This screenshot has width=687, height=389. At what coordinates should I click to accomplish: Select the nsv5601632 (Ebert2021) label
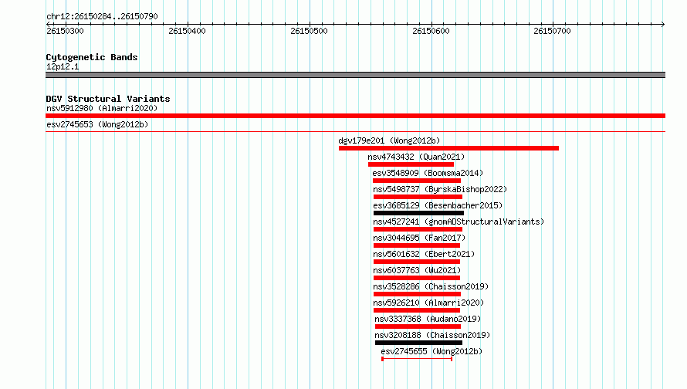tap(424, 254)
